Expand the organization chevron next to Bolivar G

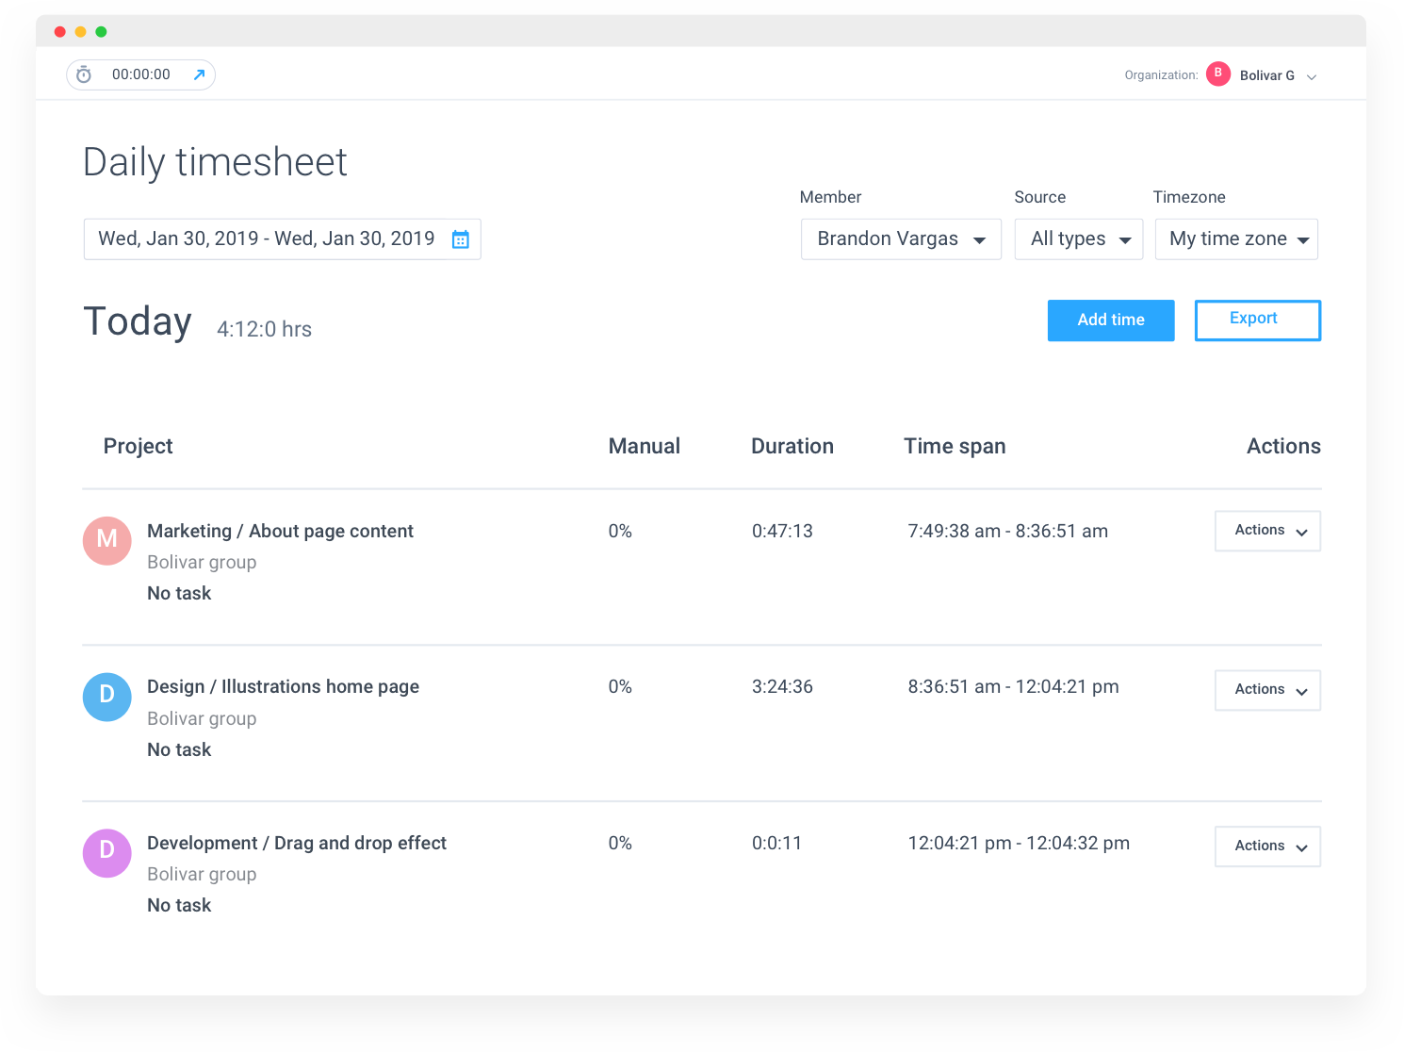pyautogui.click(x=1312, y=76)
